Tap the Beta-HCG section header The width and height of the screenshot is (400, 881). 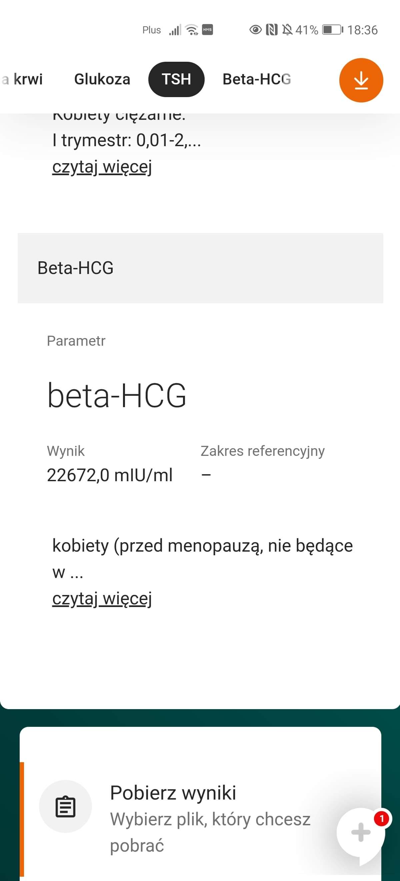click(200, 268)
